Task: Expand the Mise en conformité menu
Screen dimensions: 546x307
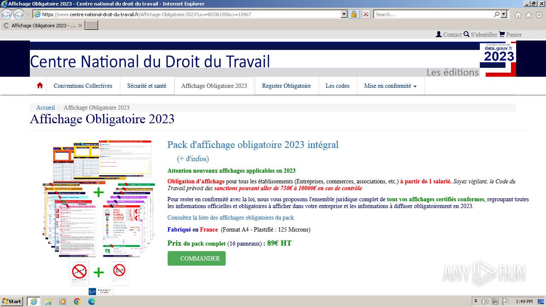Action: pyautogui.click(x=390, y=86)
